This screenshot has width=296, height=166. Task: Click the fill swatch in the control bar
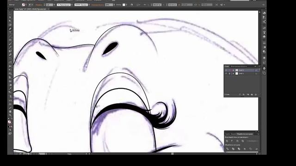(23, 5)
